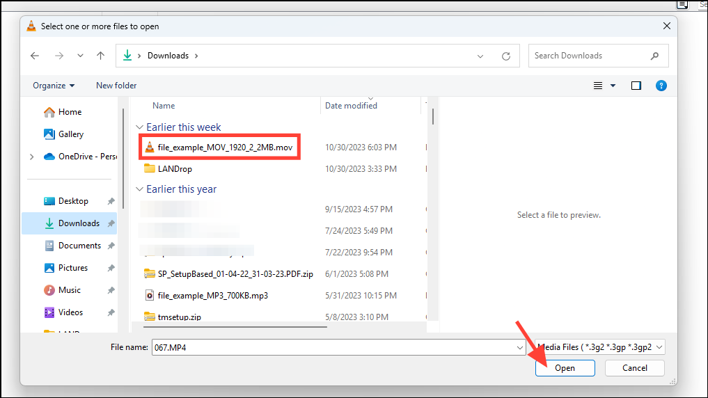
Task: Open Desktop in navigation pane
Action: (x=66, y=201)
